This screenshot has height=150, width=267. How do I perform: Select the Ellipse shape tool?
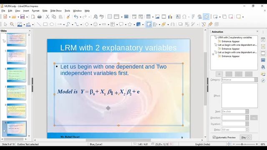click(52, 24)
